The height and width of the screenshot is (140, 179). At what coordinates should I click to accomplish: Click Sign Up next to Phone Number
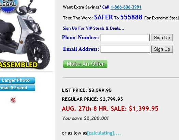[162, 37]
